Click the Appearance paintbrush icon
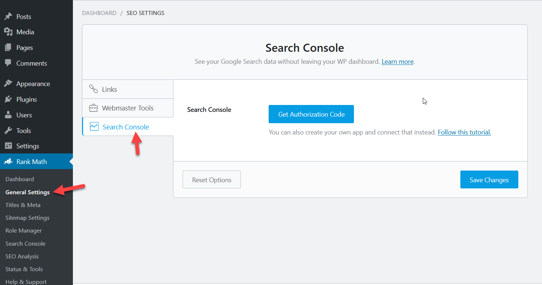Viewport: 542px width, 285px height. click(x=8, y=83)
